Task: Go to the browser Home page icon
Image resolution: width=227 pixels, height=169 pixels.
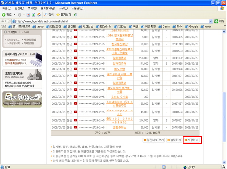Action: (39, 15)
